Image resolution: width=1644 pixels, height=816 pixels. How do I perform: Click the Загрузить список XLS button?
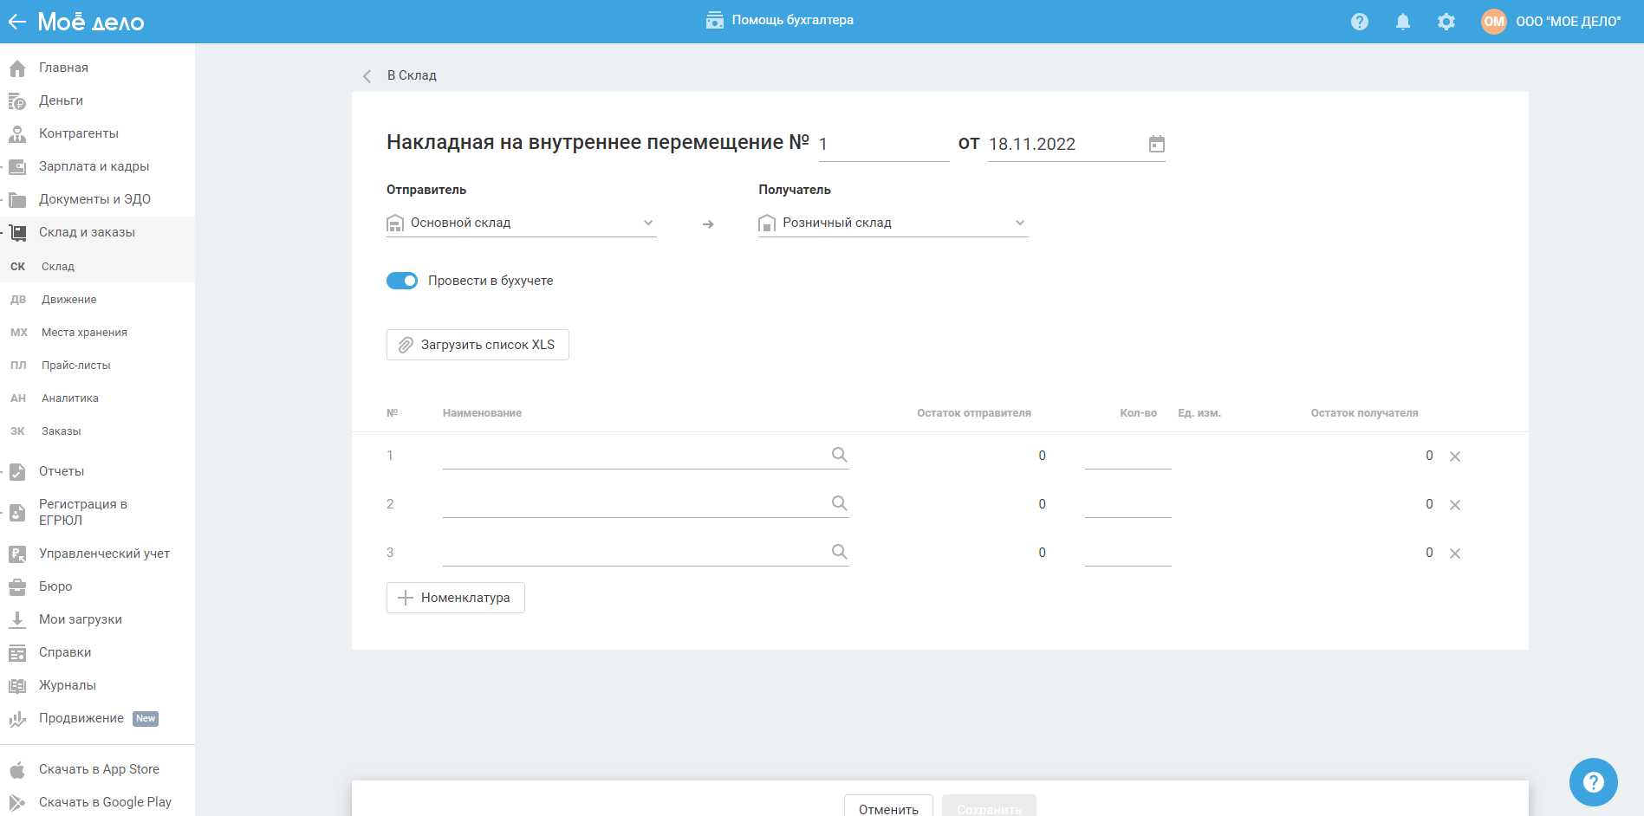[478, 345]
